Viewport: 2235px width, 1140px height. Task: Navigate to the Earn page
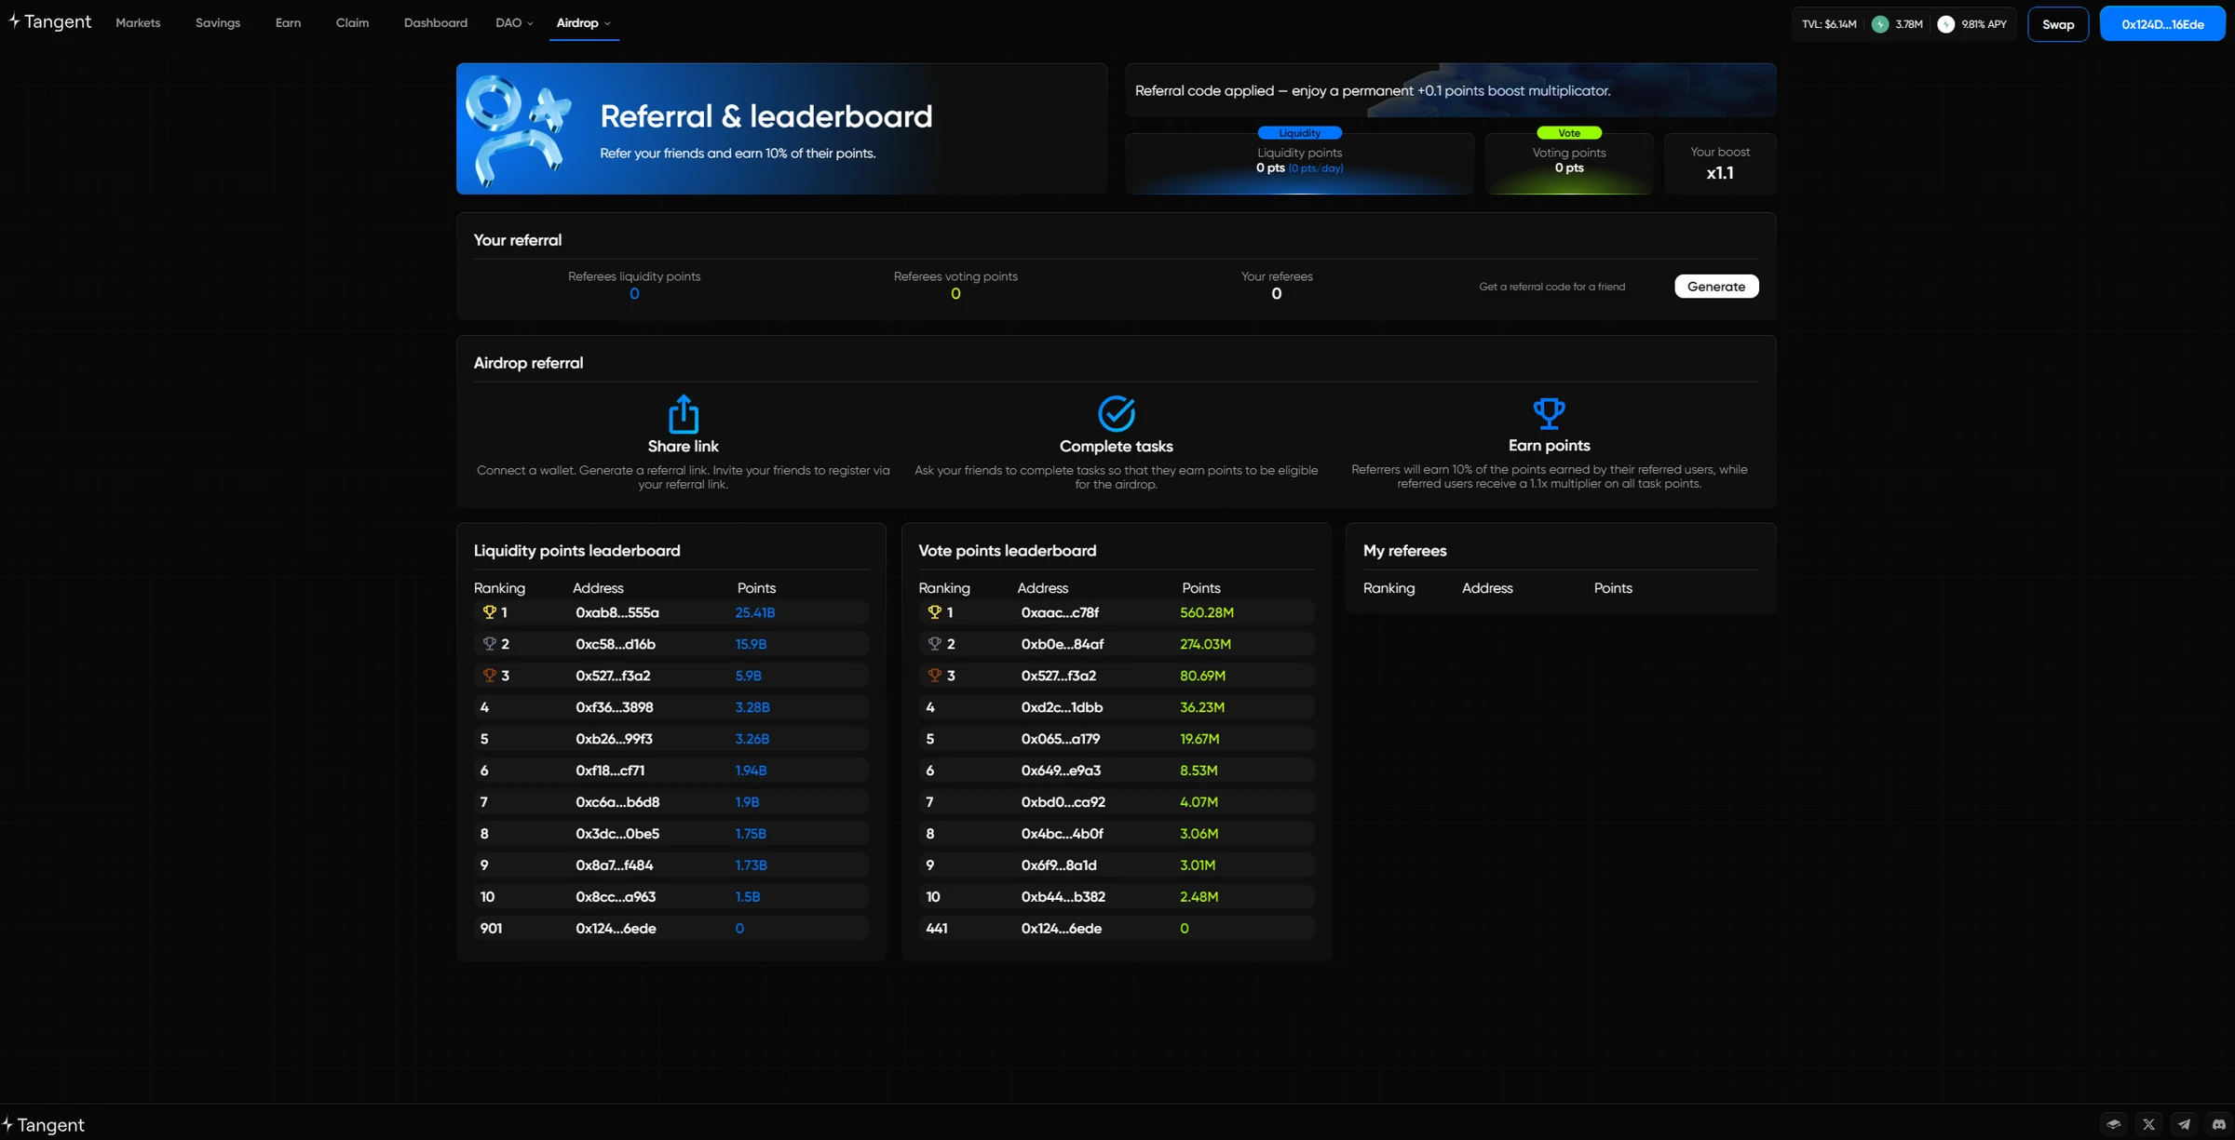[288, 23]
